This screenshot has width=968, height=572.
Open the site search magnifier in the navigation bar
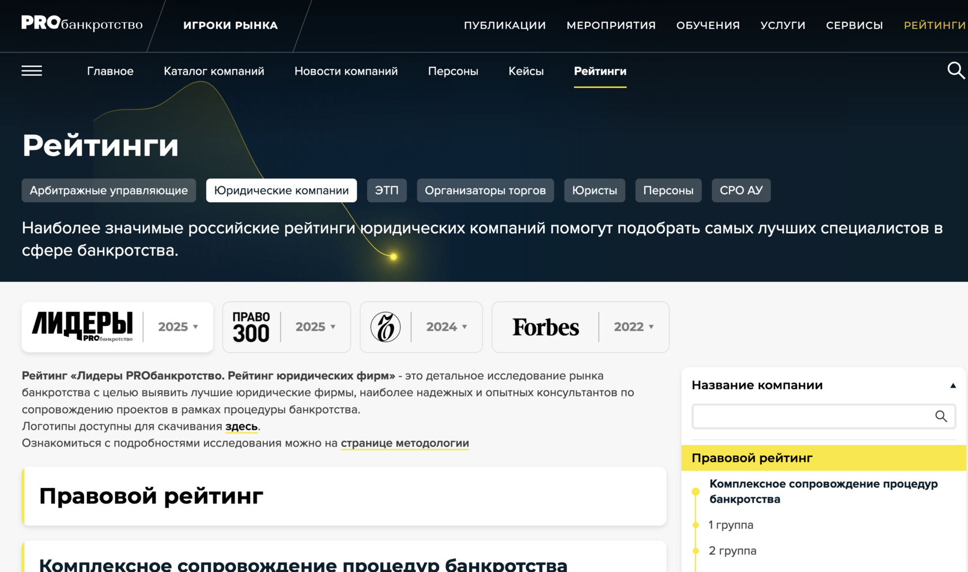tap(956, 70)
